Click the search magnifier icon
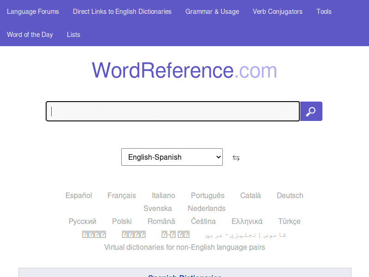 (x=311, y=111)
